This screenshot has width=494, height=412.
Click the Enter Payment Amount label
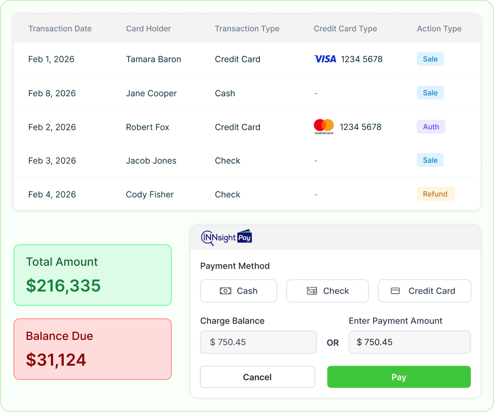(395, 321)
